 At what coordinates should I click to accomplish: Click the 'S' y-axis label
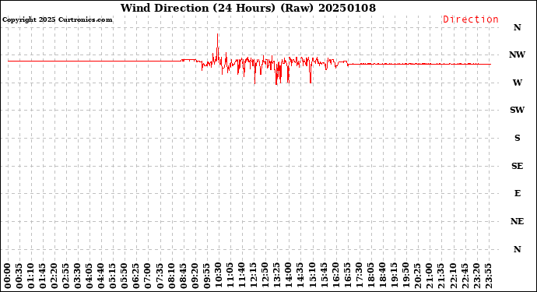coord(517,138)
